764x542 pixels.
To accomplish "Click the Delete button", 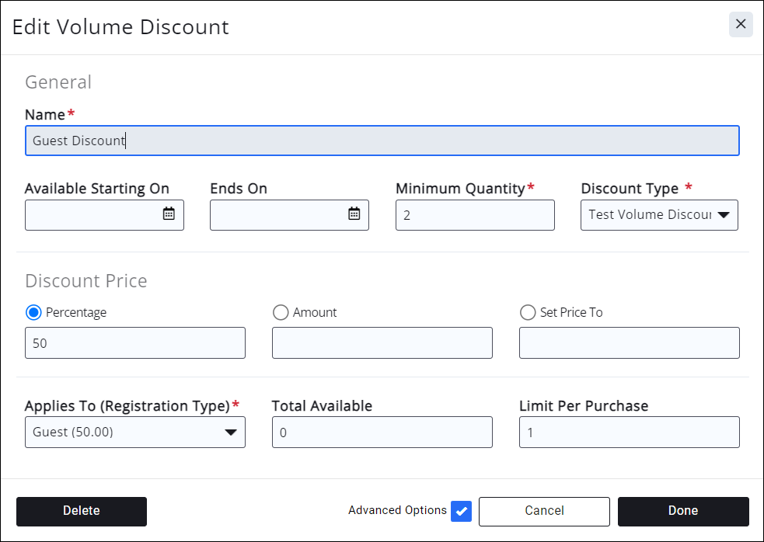I will 82,511.
